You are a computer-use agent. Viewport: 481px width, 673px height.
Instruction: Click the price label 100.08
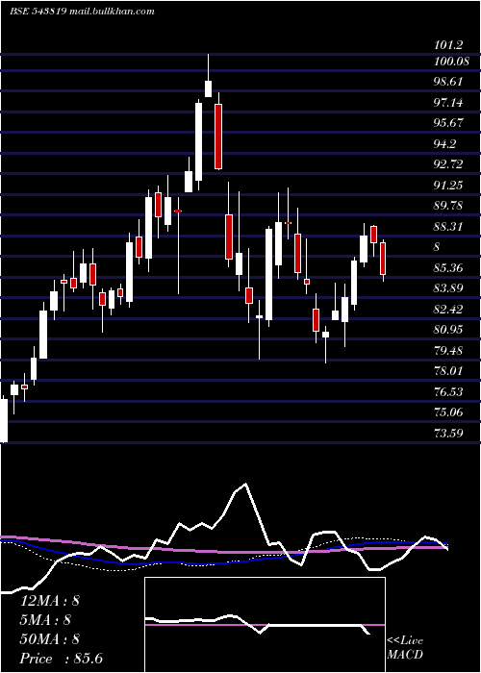pyautogui.click(x=451, y=61)
